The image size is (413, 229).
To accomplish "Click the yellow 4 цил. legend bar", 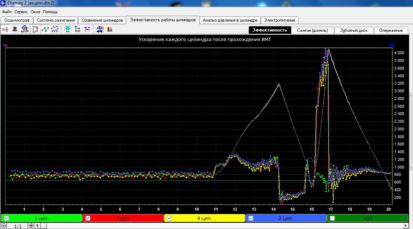I will pyautogui.click(x=204, y=218).
